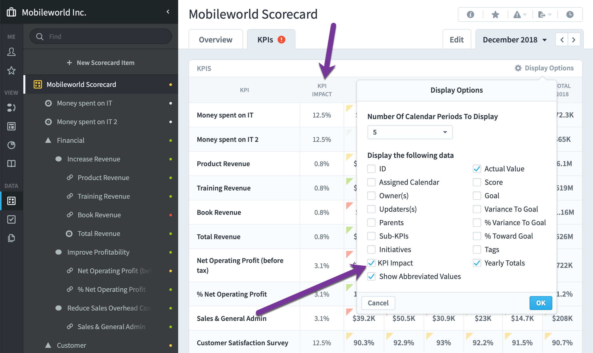Enable the Owner(s) checkbox
This screenshot has height=353, width=593.
point(371,196)
